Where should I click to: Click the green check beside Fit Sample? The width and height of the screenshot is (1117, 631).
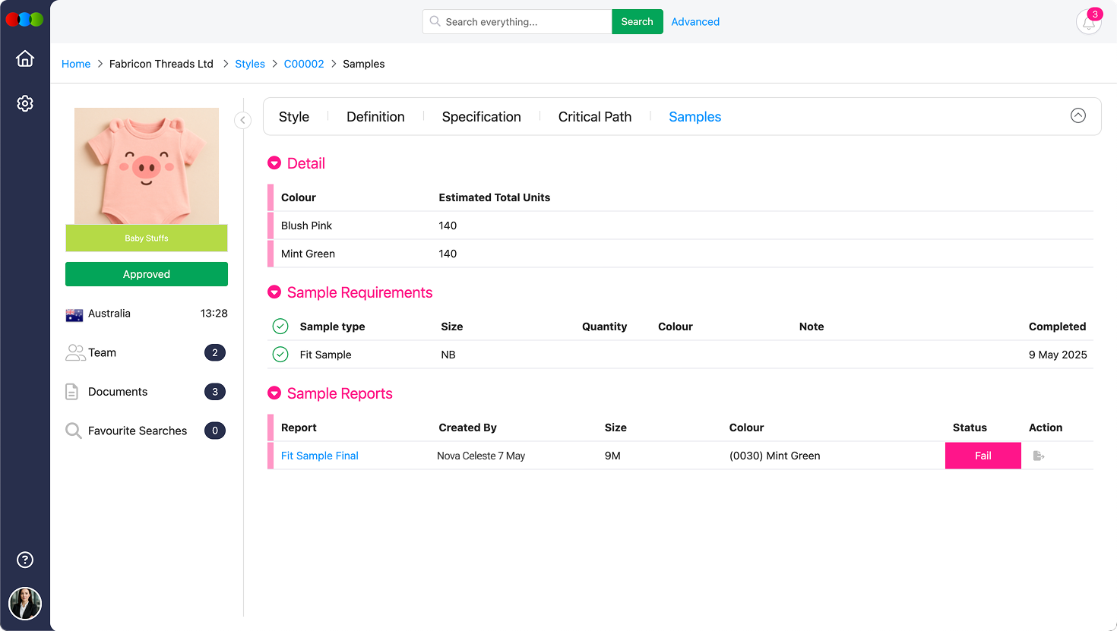click(280, 354)
